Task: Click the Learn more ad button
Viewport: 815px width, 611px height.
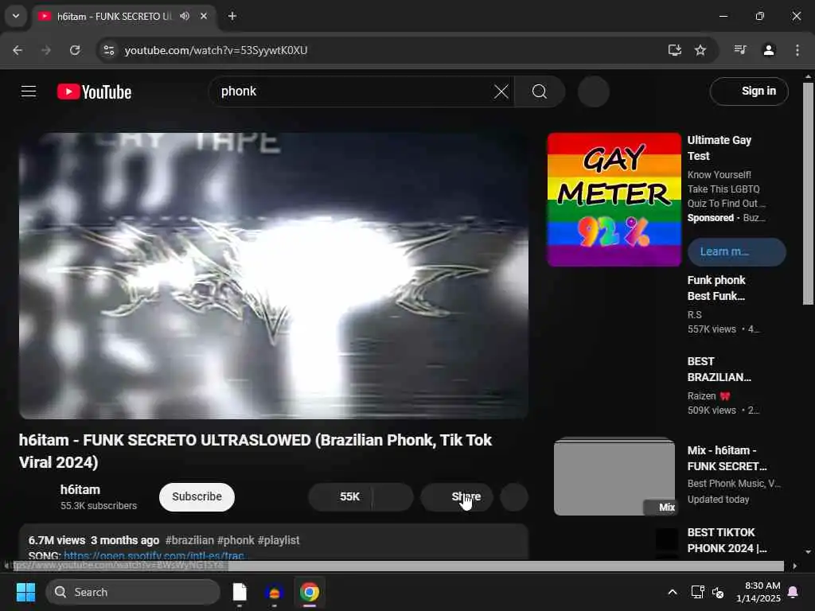Action: pos(736,252)
